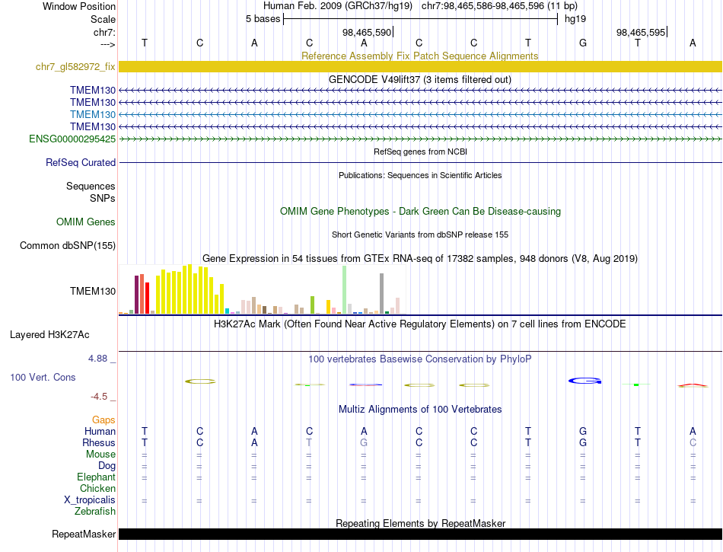This screenshot has height=552, width=723.
Task: Click the RefSeq genes from NCBI title
Action: click(x=420, y=152)
